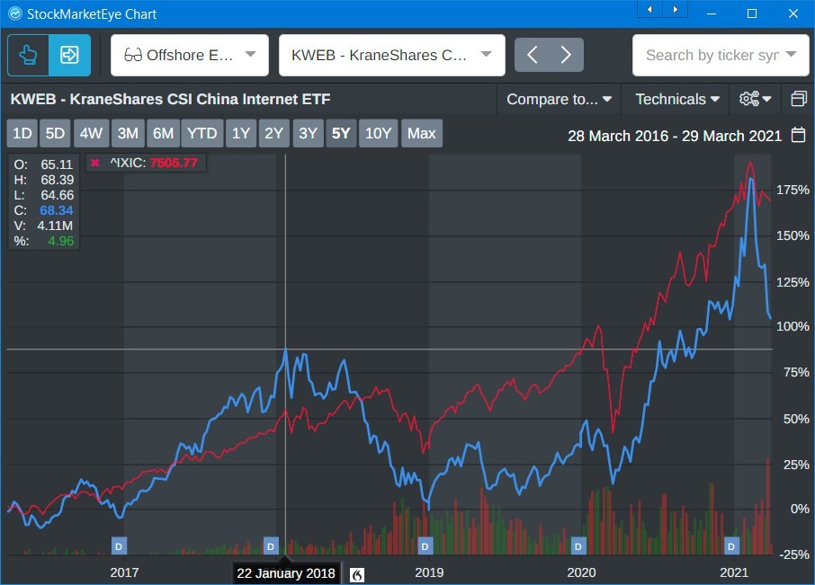Click the arrow-in-box export icon button
Image resolution: width=815 pixels, height=585 pixels.
pos(69,55)
